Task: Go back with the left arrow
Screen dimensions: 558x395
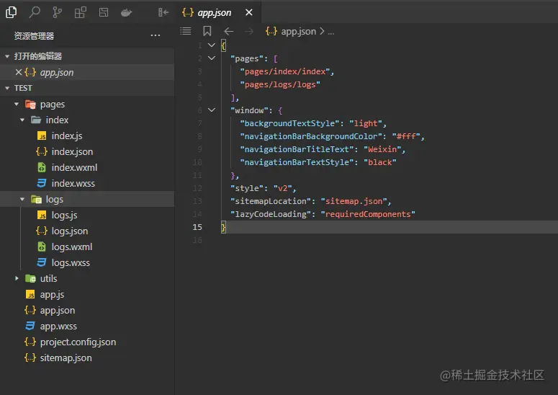Action: 229,31
